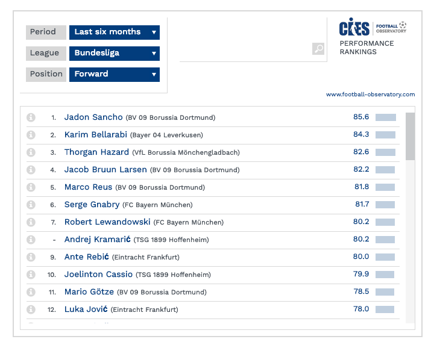The image size is (431, 345).
Task: Open the Period dropdown showing Last six months
Action: (115, 33)
